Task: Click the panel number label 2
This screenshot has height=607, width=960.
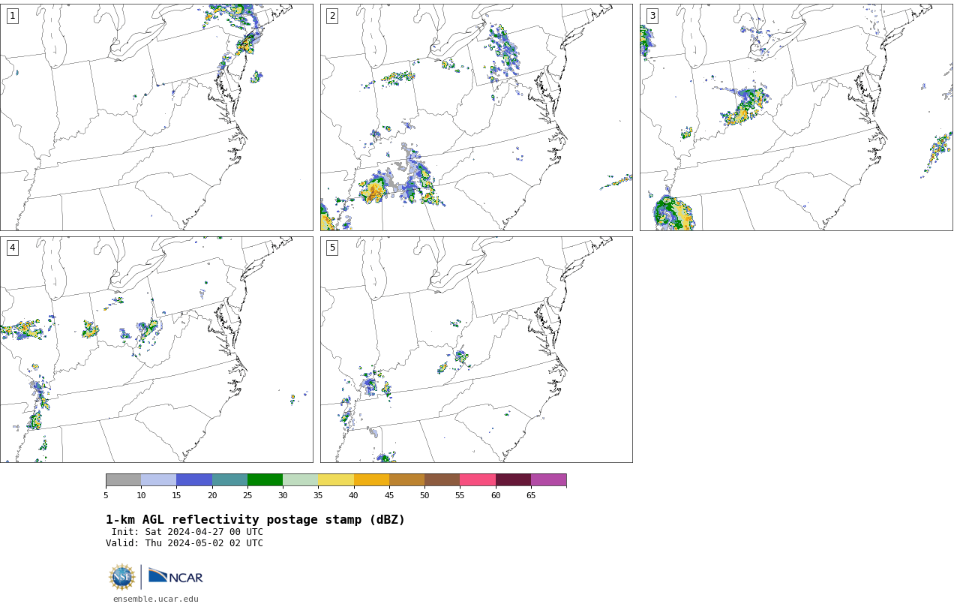Action: click(332, 16)
